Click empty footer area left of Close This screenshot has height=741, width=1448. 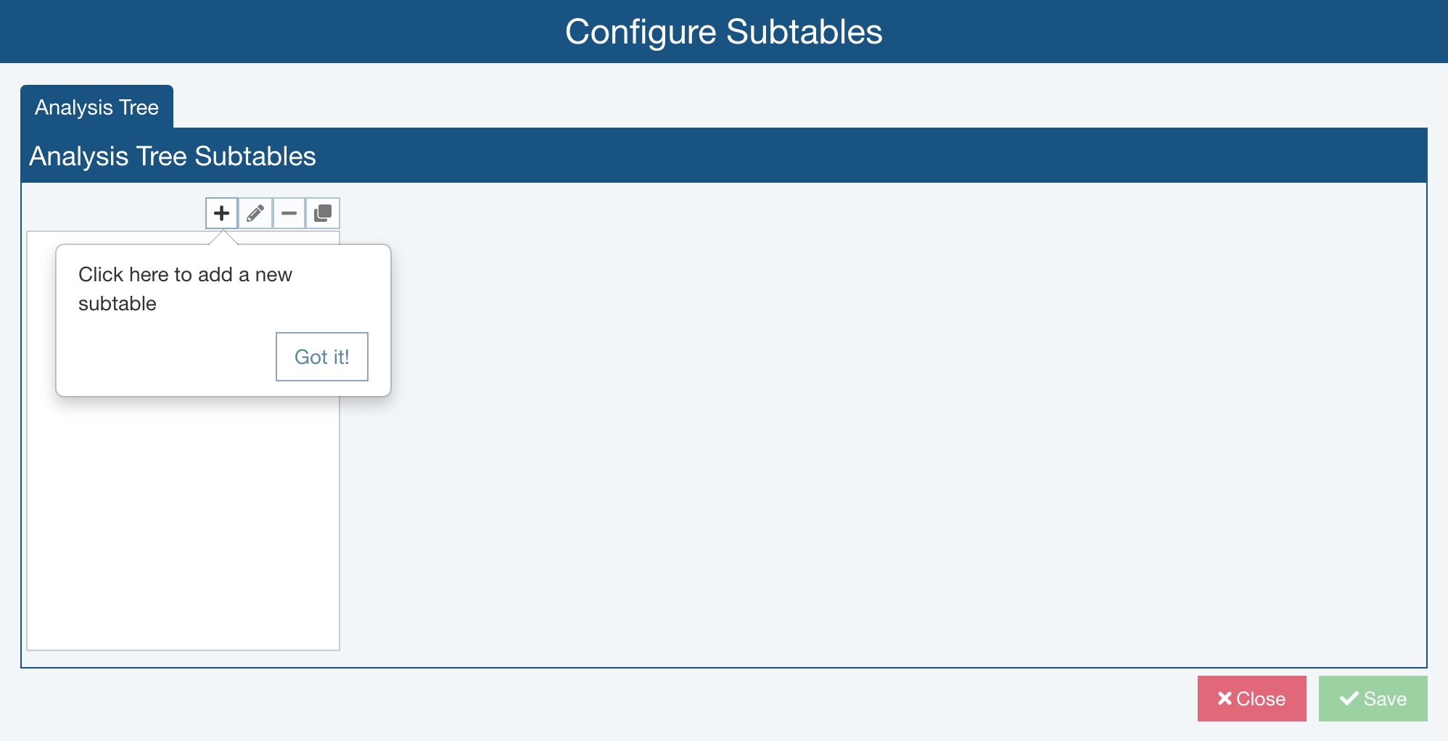pos(580,698)
